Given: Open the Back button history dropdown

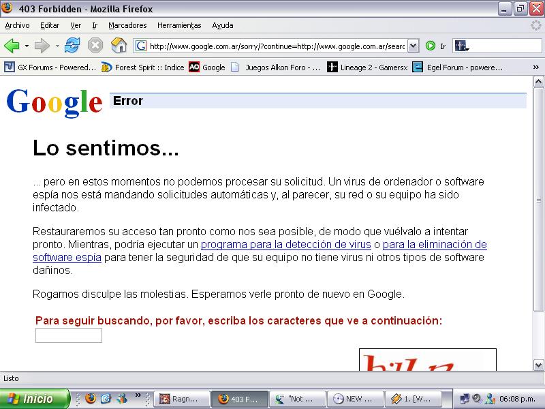Looking at the screenshot, I should 27,46.
